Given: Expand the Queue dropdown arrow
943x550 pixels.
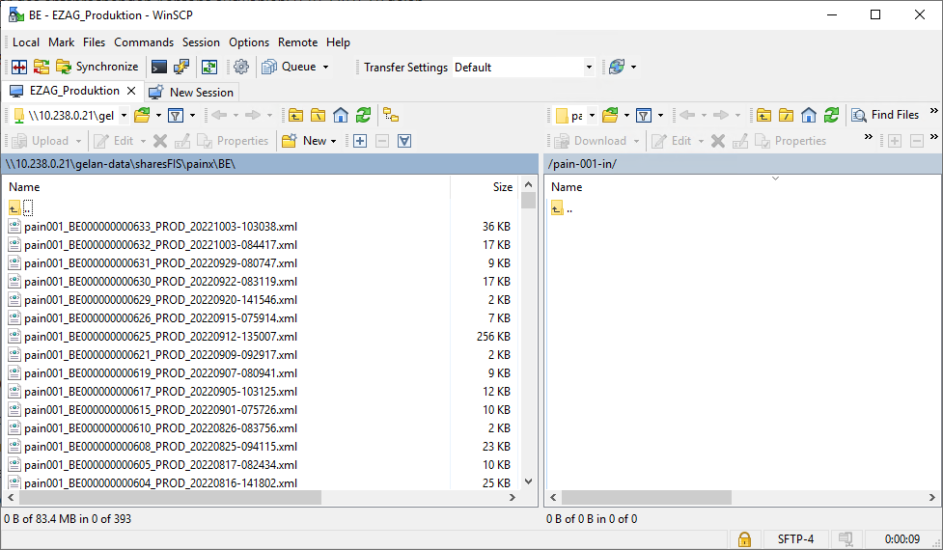Looking at the screenshot, I should tap(326, 67).
